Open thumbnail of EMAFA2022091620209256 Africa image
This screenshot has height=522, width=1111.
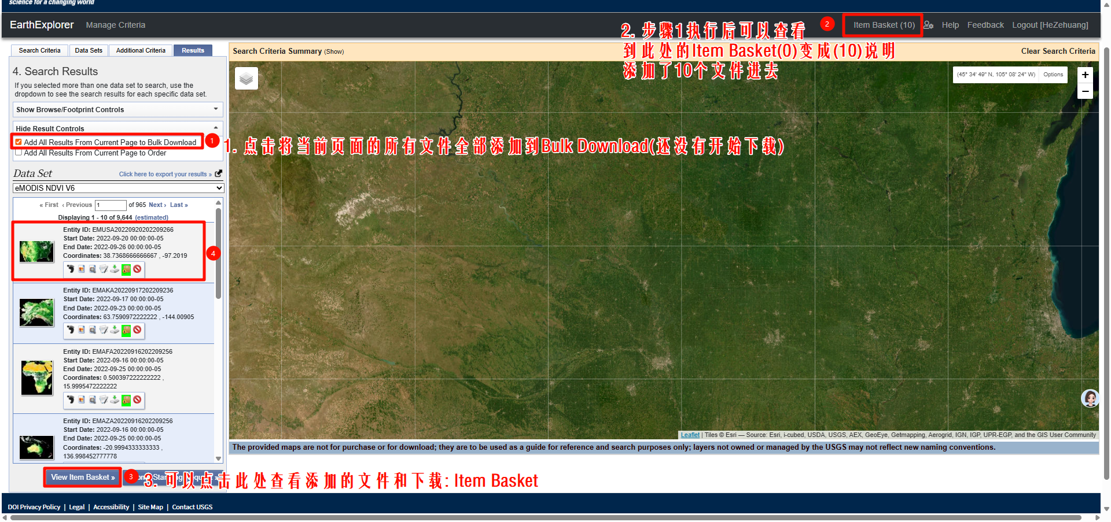tap(36, 377)
